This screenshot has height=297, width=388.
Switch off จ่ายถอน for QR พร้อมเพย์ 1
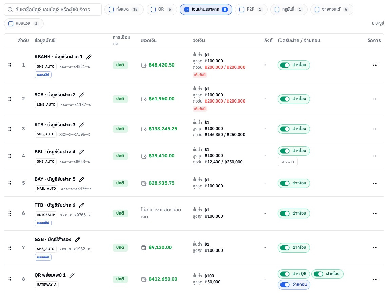coord(285,285)
